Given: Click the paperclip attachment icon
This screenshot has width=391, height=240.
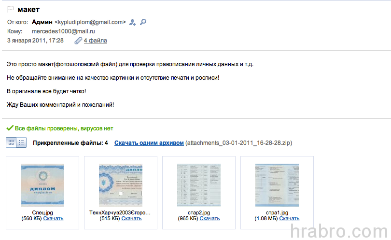Looking at the screenshot, I should coord(78,41).
